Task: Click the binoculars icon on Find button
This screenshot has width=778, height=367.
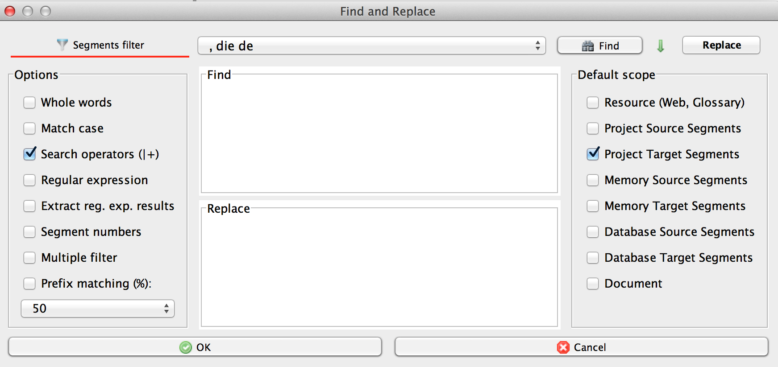Action: click(588, 46)
